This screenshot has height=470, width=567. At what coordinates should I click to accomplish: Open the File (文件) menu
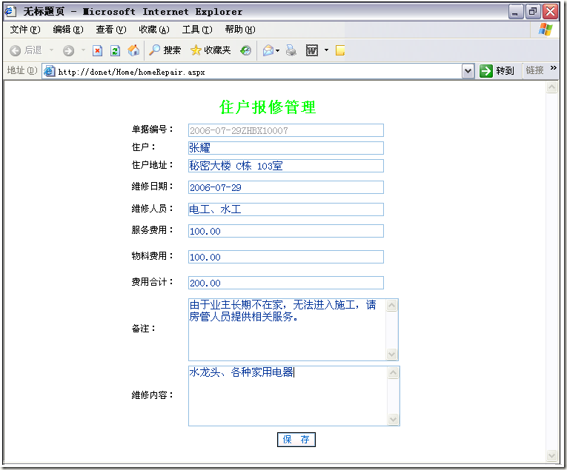coord(24,30)
